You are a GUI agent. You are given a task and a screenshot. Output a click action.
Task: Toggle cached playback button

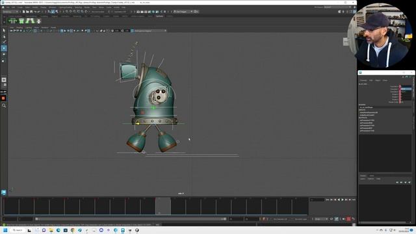(x=337, y=219)
